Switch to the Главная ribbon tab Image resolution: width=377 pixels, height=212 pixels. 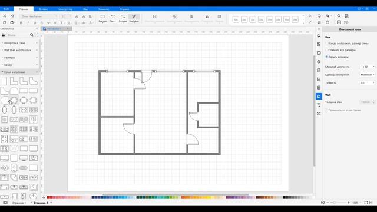[24, 9]
